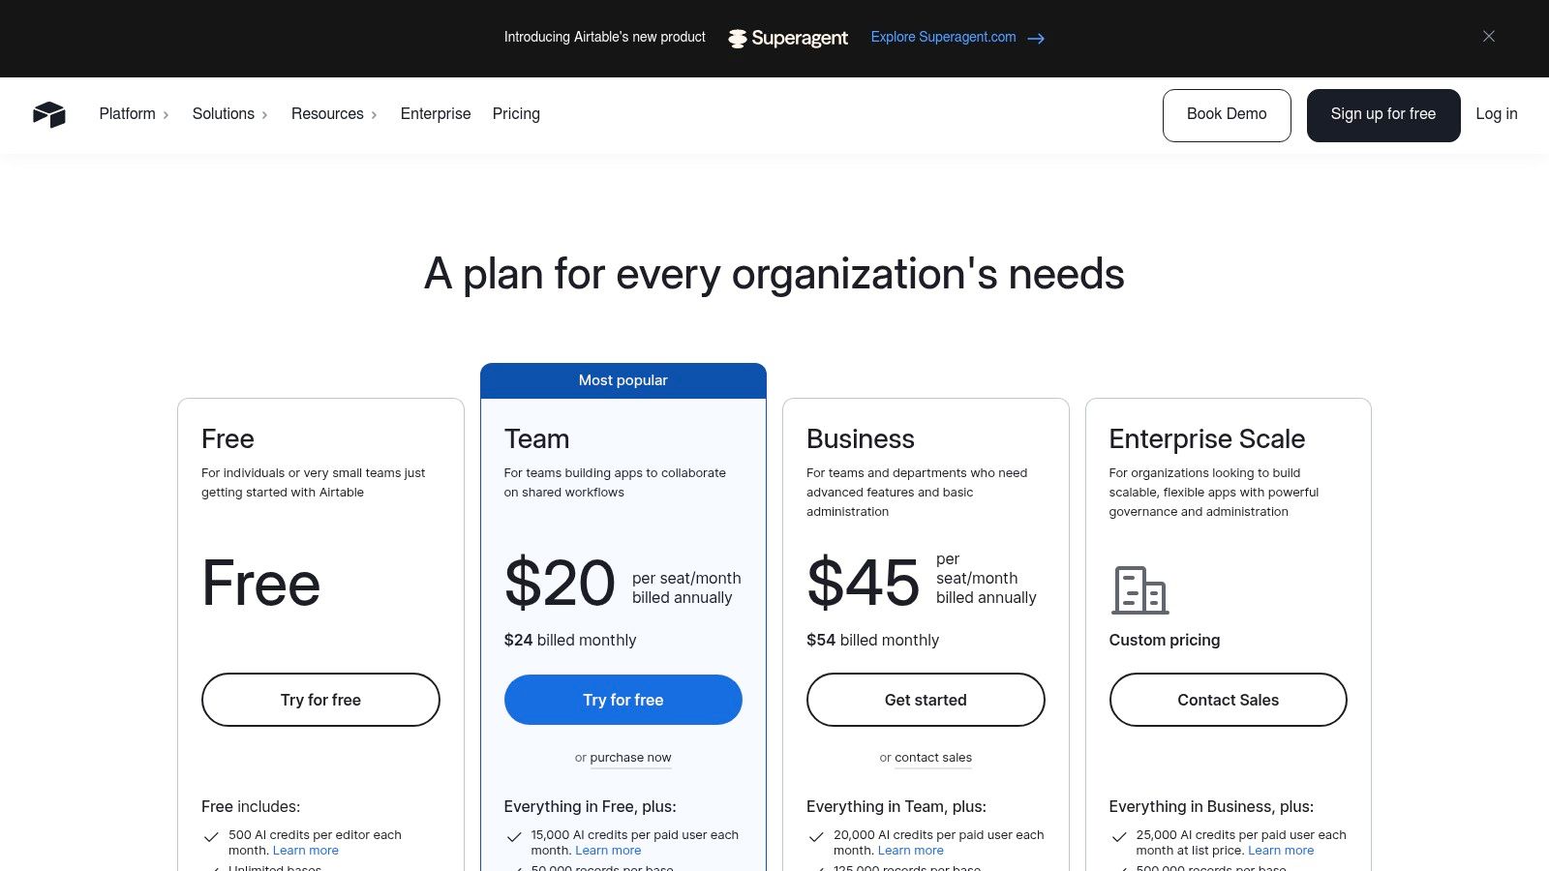Click Sign up for free
Screen dimensions: 1549x871
1383,114
